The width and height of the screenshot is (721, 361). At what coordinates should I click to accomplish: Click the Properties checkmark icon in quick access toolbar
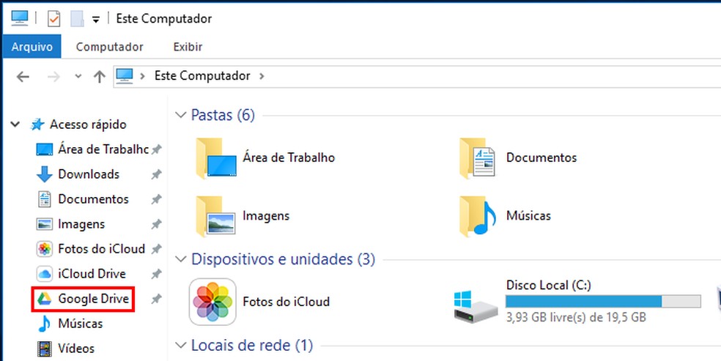pos(53,19)
